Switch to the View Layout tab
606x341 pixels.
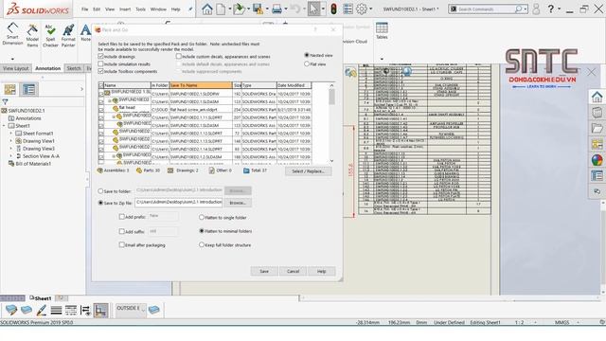(x=16, y=68)
